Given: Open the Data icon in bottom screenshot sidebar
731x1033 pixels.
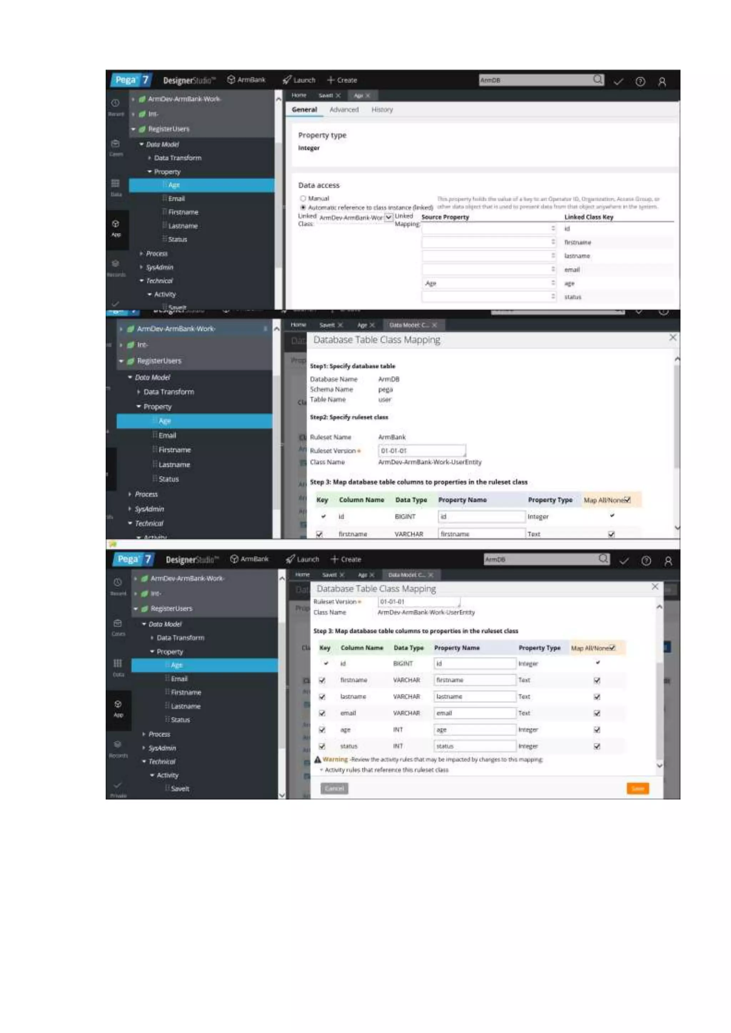Looking at the screenshot, I should coord(118,663).
